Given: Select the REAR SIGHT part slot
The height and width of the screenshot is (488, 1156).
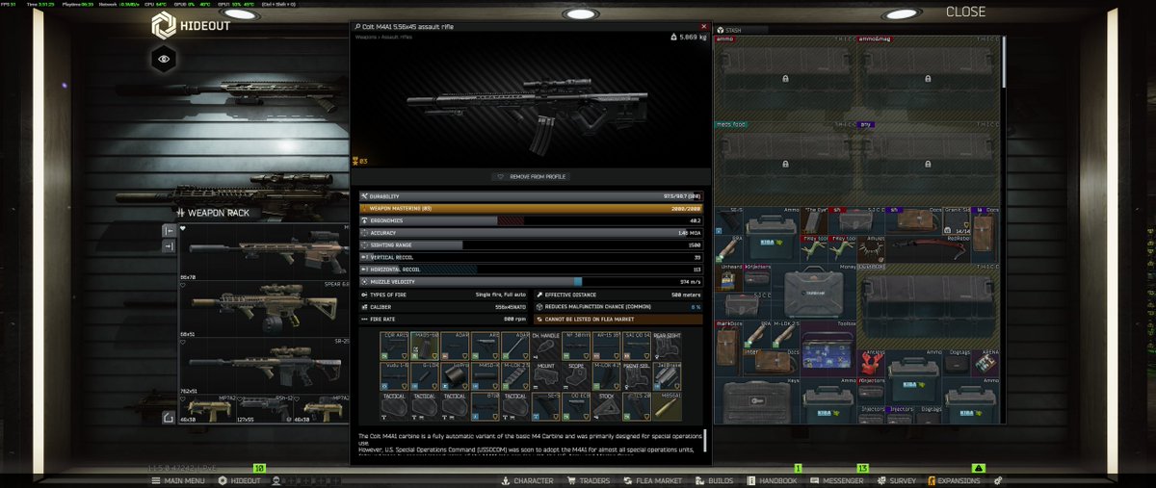Looking at the screenshot, I should point(667,347).
